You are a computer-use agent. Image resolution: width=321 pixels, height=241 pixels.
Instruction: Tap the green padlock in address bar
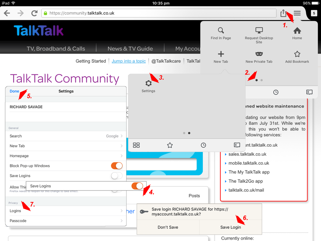click(45, 13)
